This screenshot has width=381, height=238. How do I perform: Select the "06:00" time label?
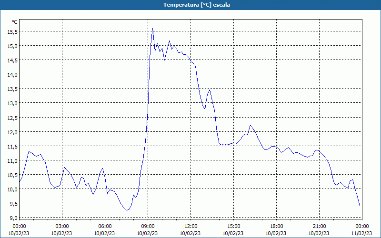pyautogui.click(x=105, y=227)
